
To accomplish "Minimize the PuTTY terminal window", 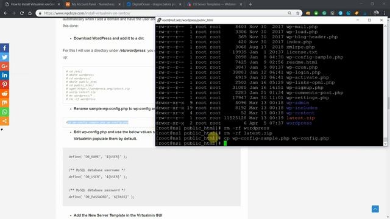I will (358, 20).
